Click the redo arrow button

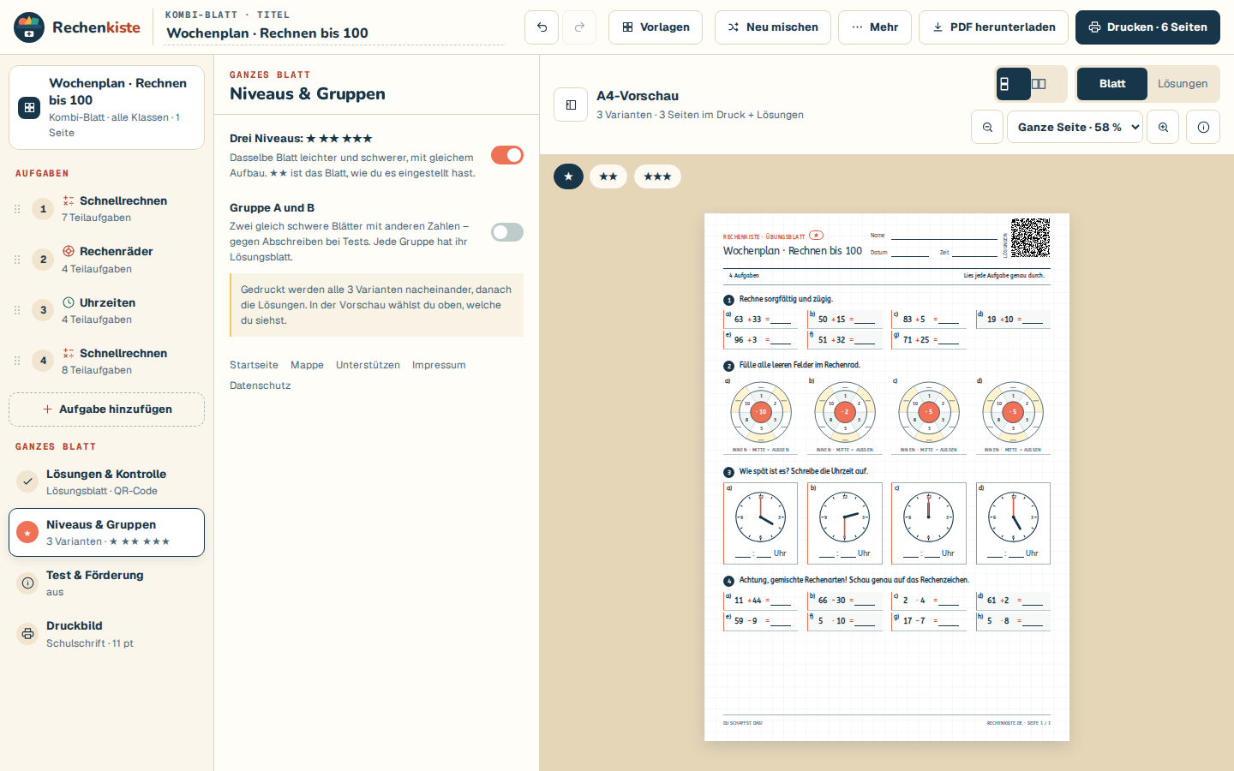tap(579, 27)
